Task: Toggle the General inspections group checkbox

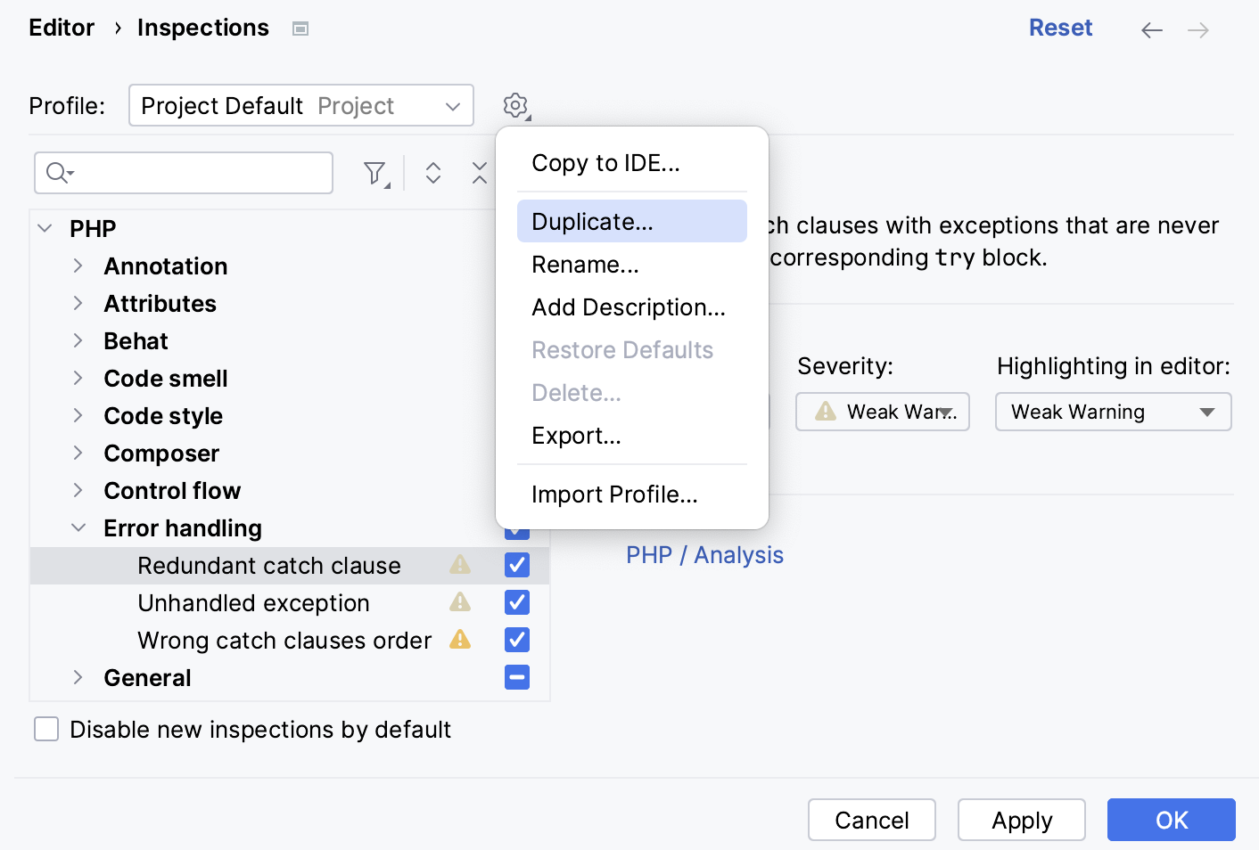Action: 516,677
